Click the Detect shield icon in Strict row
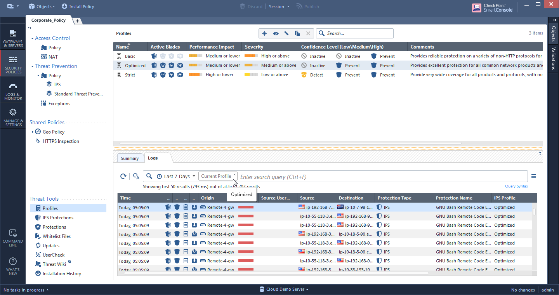Viewport: 559px width, 295px height. (304, 75)
